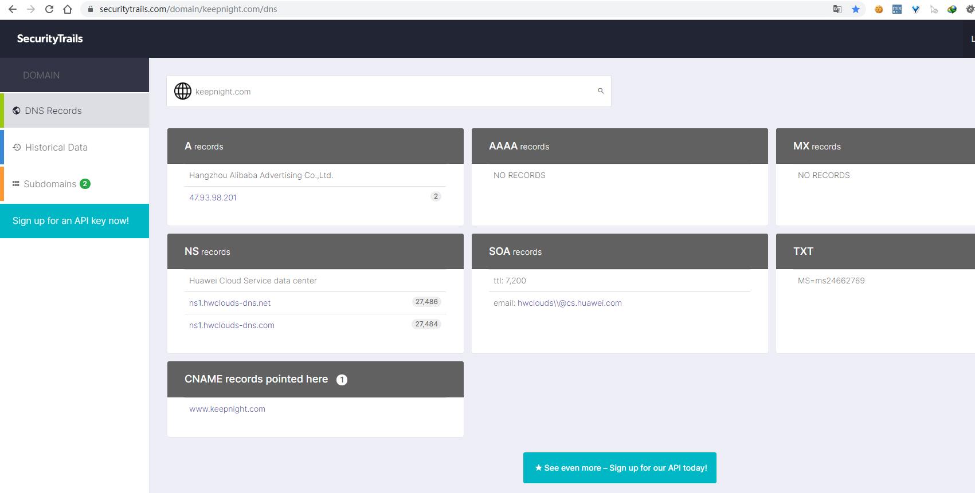The height and width of the screenshot is (493, 975).
Task: Open the 'mix' extension icon
Action: pyautogui.click(x=897, y=9)
